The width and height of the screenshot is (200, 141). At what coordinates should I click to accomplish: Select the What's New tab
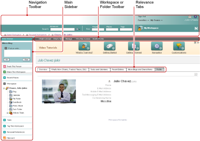pos(69,70)
